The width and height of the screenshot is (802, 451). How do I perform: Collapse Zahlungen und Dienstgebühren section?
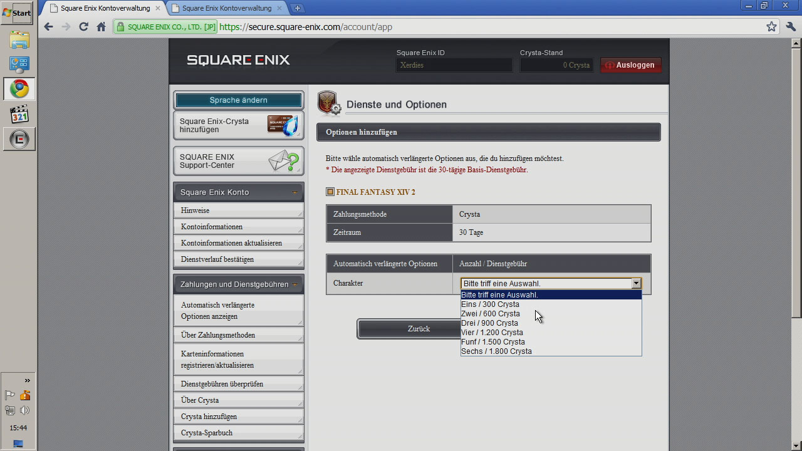click(x=294, y=284)
